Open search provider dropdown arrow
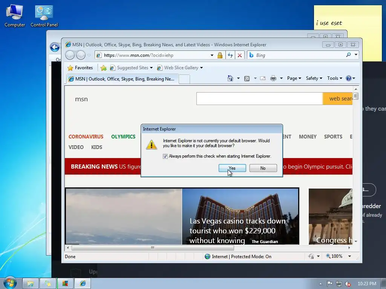The width and height of the screenshot is (386, 289). (356, 55)
